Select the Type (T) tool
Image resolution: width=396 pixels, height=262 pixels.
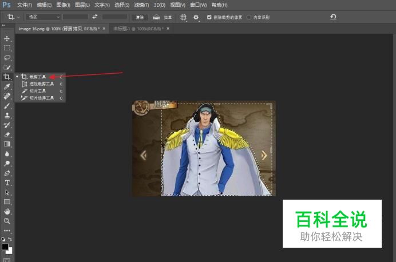pyautogui.click(x=7, y=182)
